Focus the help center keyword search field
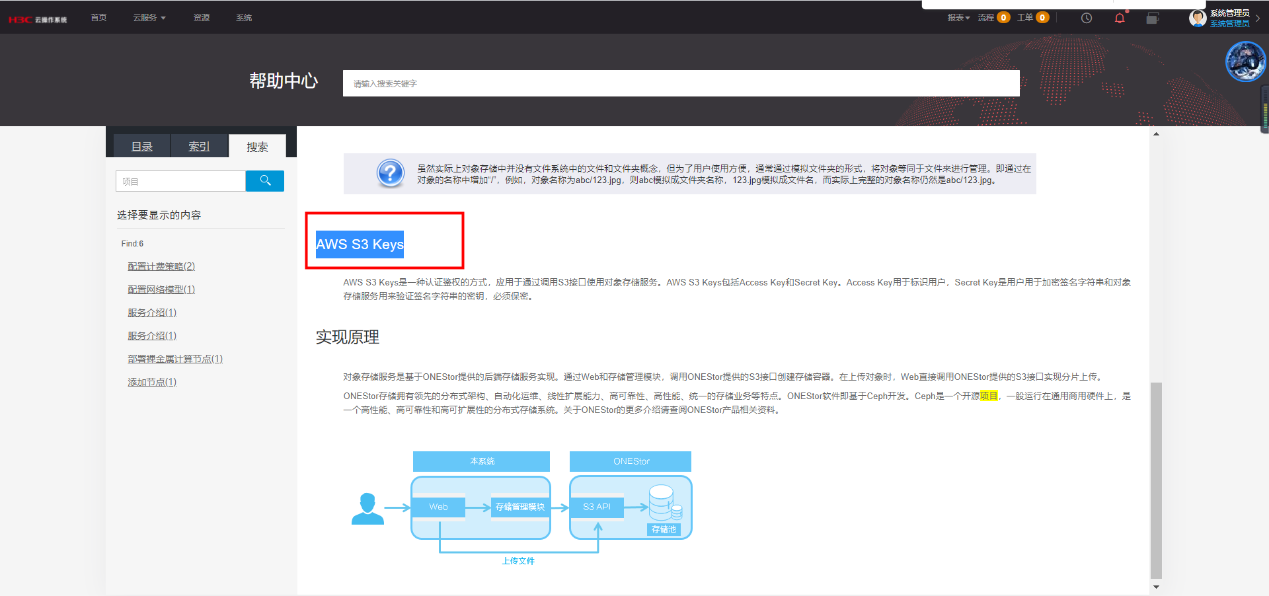 pyautogui.click(x=681, y=83)
